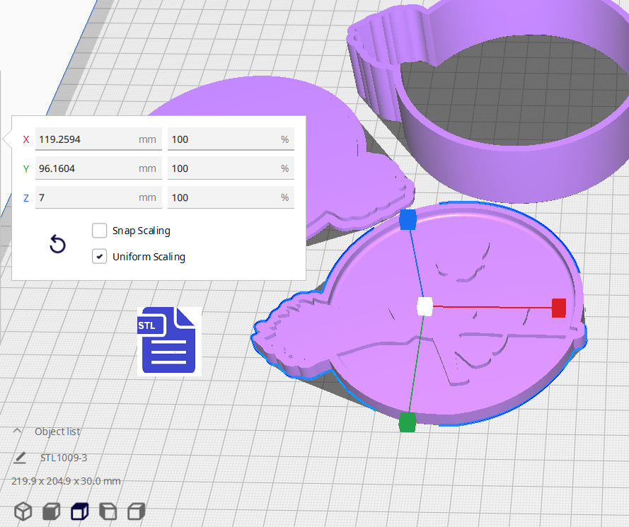Click the Y dimension field showing 96.1604 mm
This screenshot has height=527, width=629.
point(86,168)
